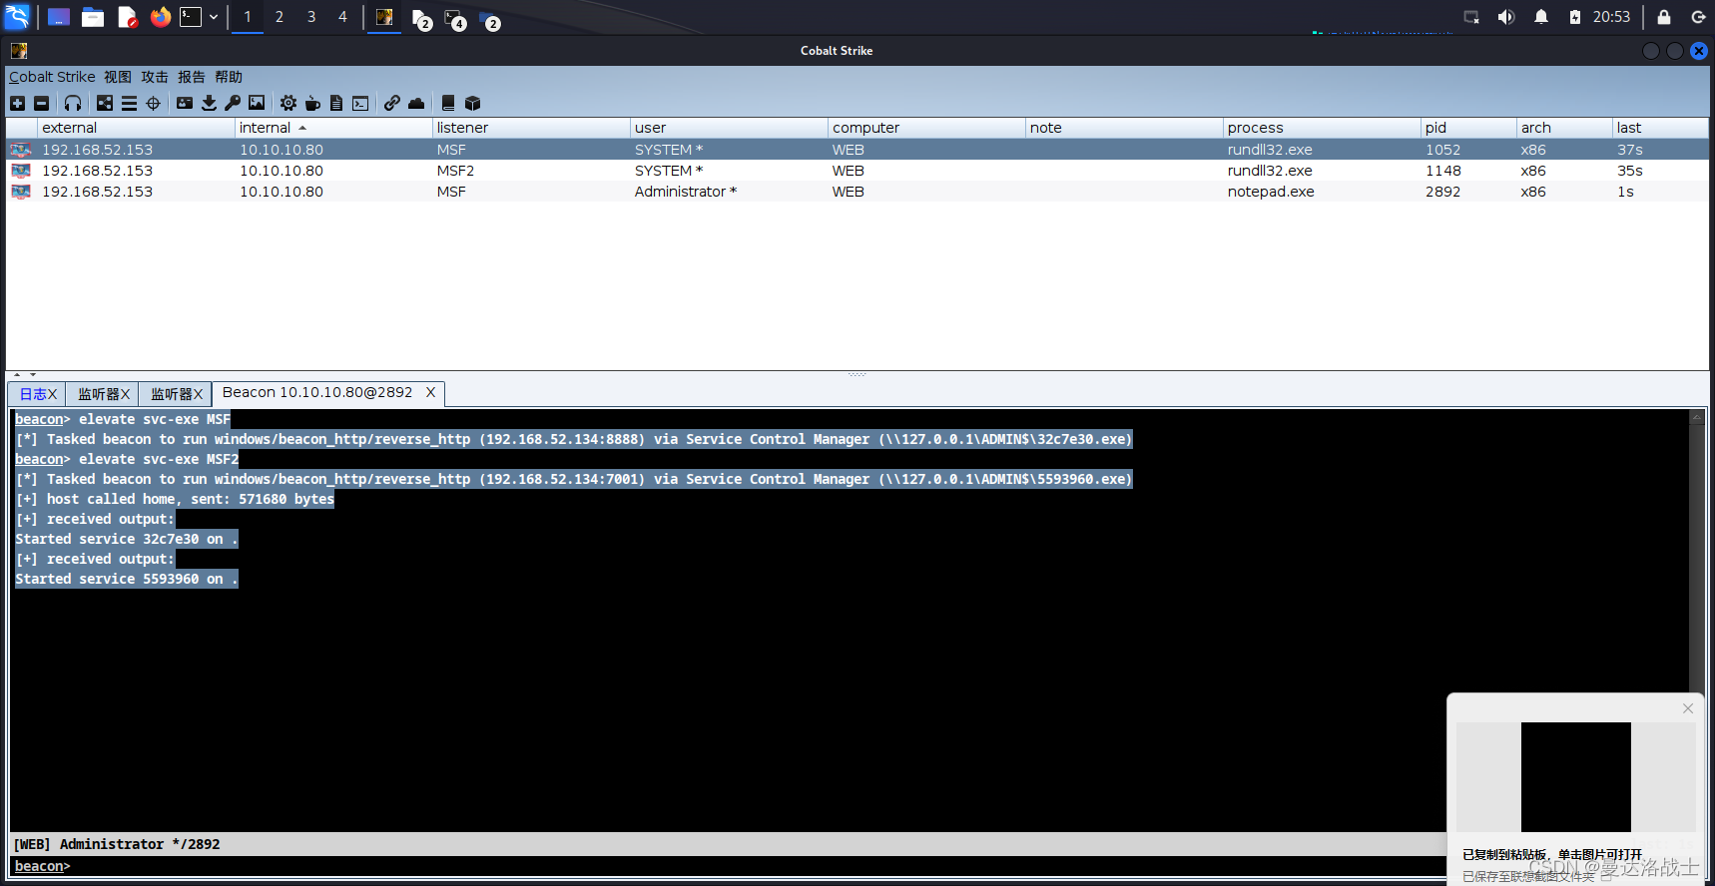Image resolution: width=1715 pixels, height=886 pixels.
Task: Switch to the Session Table view icon
Action: [x=129, y=103]
